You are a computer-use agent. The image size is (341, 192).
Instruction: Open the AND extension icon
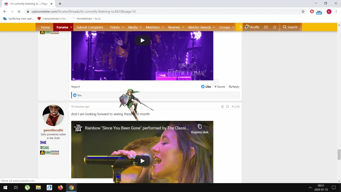(x=319, y=12)
